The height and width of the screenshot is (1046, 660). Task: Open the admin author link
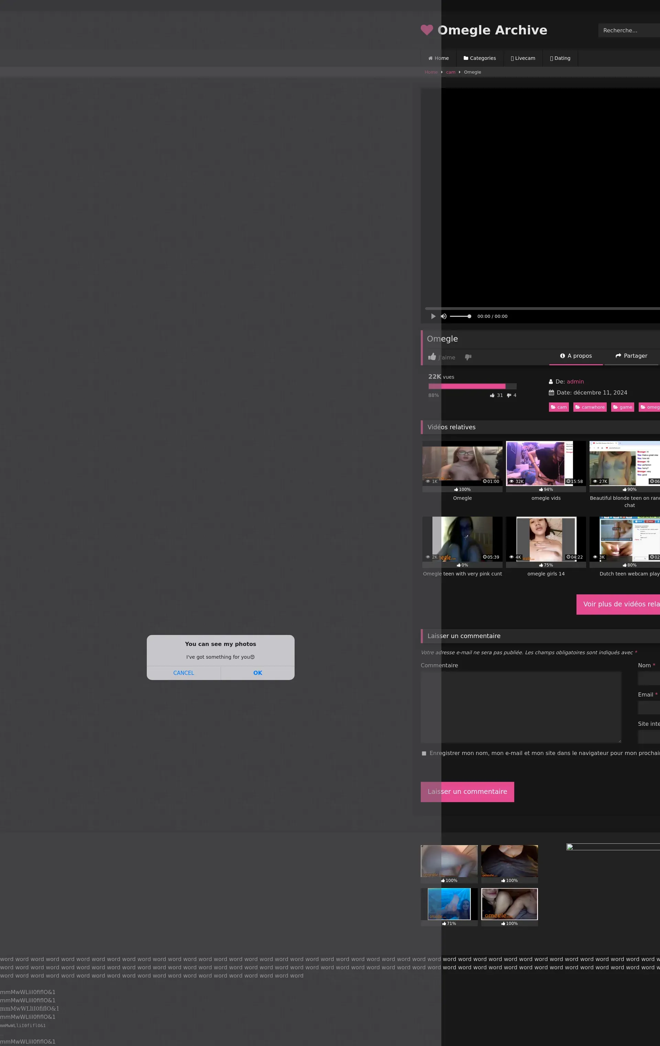click(575, 381)
